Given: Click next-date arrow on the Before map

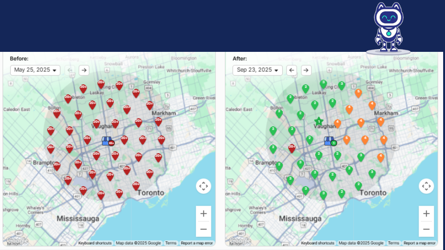Looking at the screenshot, I should pyautogui.click(x=83, y=70).
